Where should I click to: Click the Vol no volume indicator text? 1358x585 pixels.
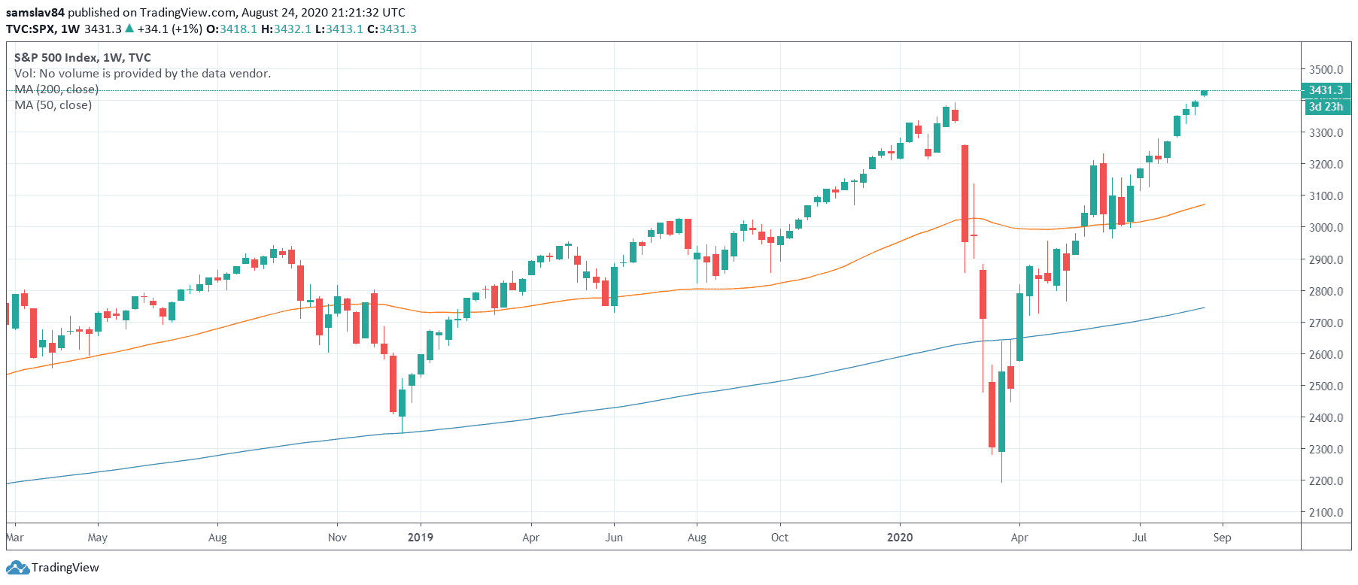(x=142, y=73)
